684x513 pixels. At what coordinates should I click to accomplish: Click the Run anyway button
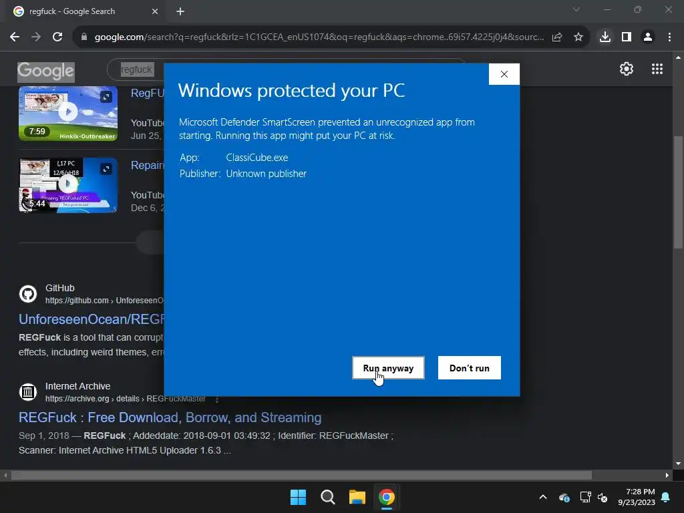pyautogui.click(x=388, y=368)
